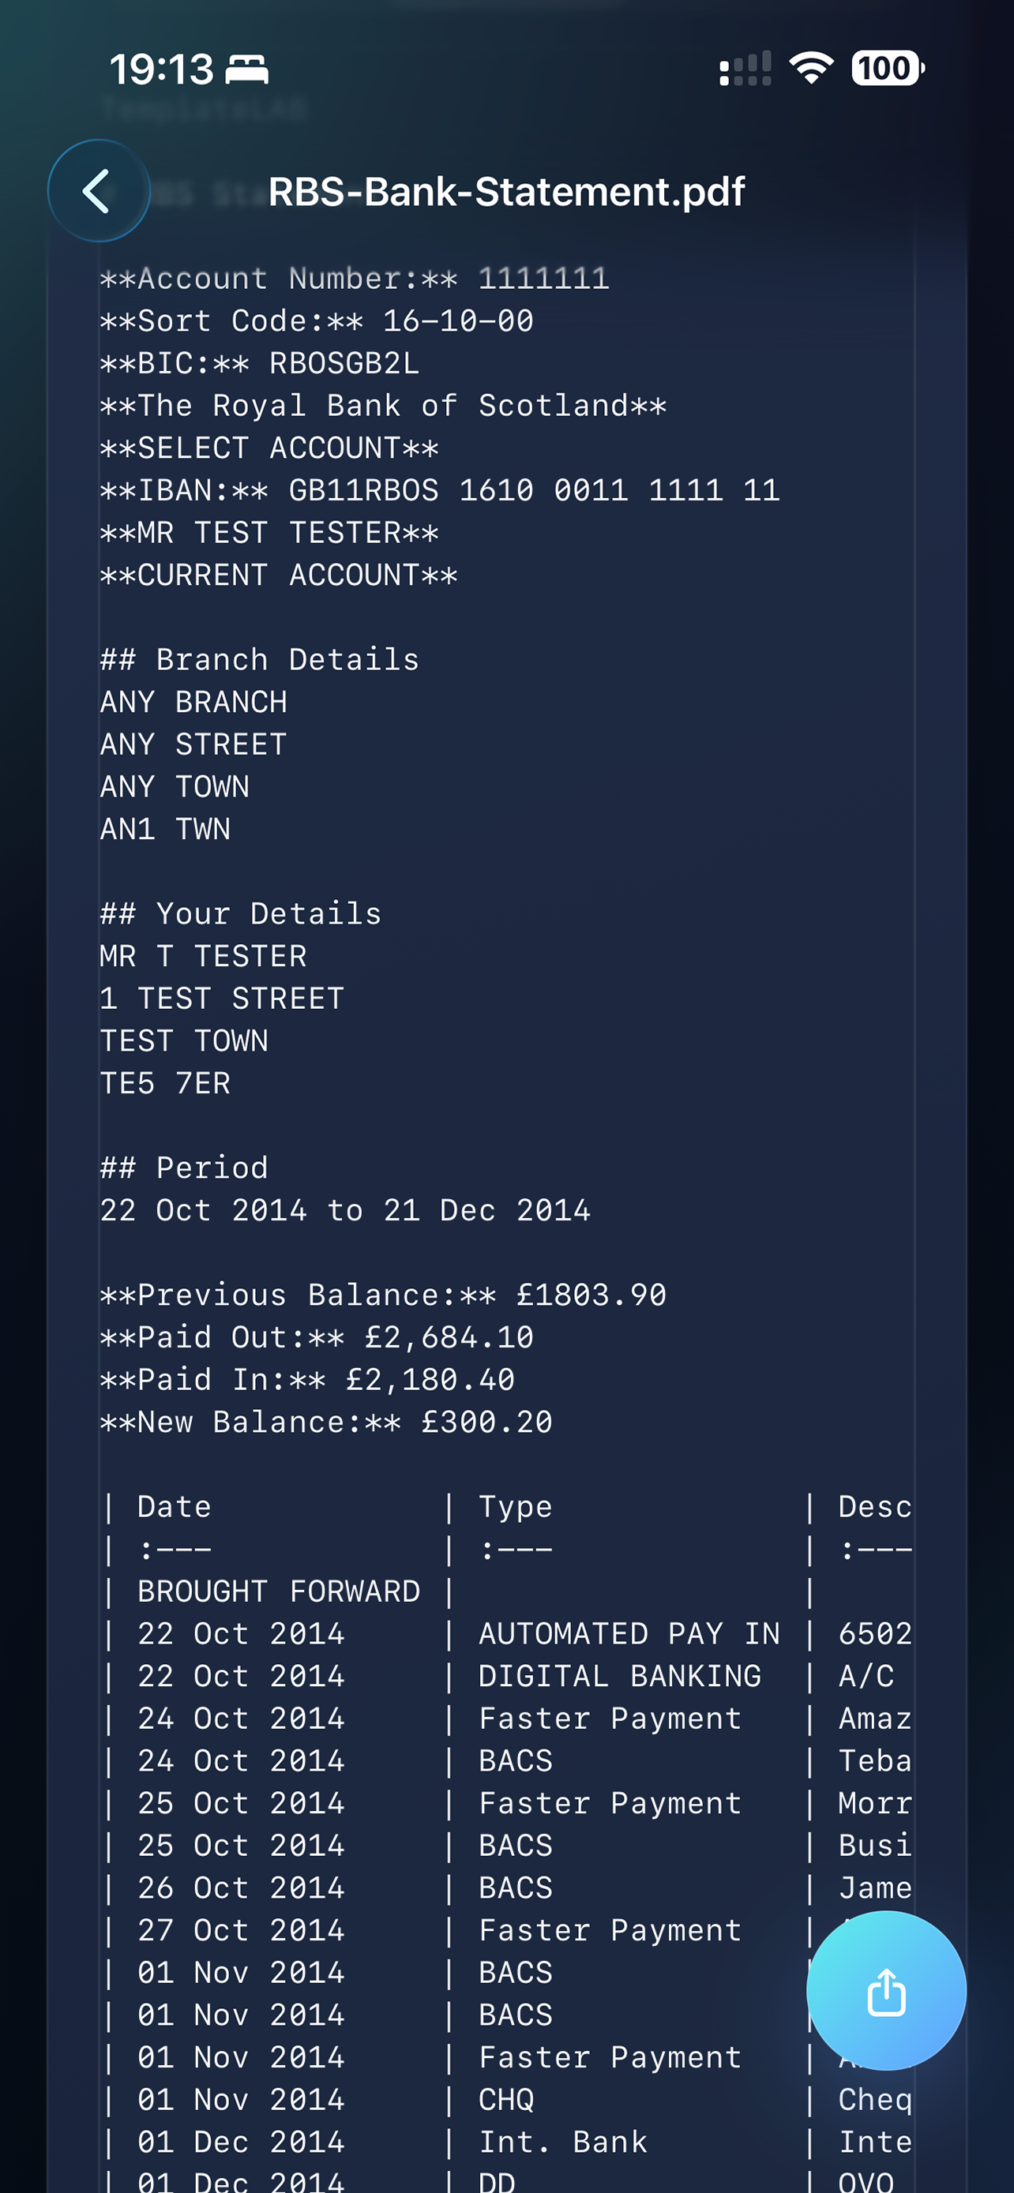Tap the Your Details heading
The width and height of the screenshot is (1014, 2193).
click(241, 913)
